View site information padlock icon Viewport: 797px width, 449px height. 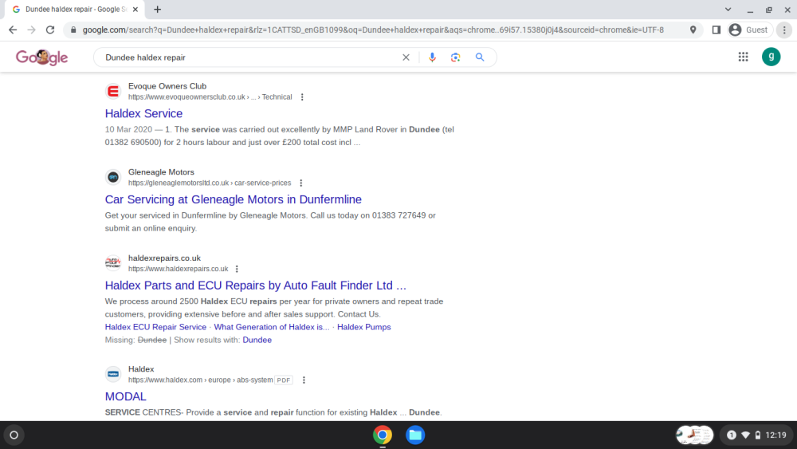[x=73, y=30]
